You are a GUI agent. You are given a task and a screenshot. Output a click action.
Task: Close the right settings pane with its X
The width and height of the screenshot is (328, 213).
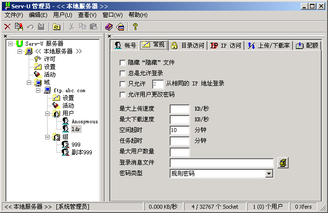pos(109,36)
